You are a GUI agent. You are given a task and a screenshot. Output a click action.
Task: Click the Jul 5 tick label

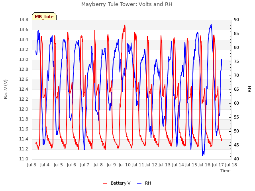coord(58,165)
